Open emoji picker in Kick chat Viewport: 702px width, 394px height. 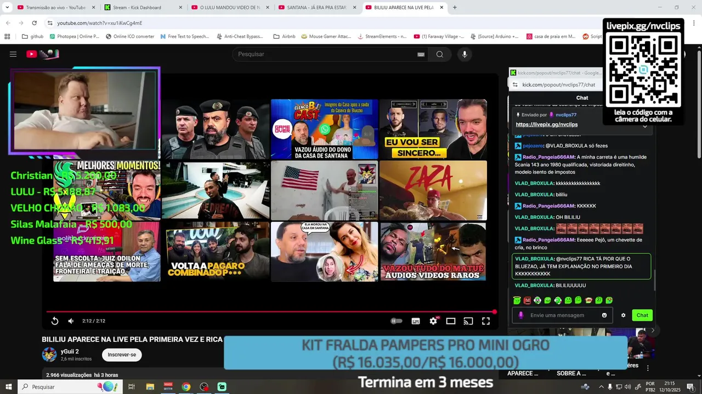pyautogui.click(x=604, y=315)
